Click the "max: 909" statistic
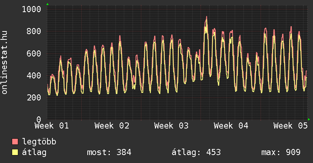The width and height of the screenshot is (313, 163). [281, 152]
